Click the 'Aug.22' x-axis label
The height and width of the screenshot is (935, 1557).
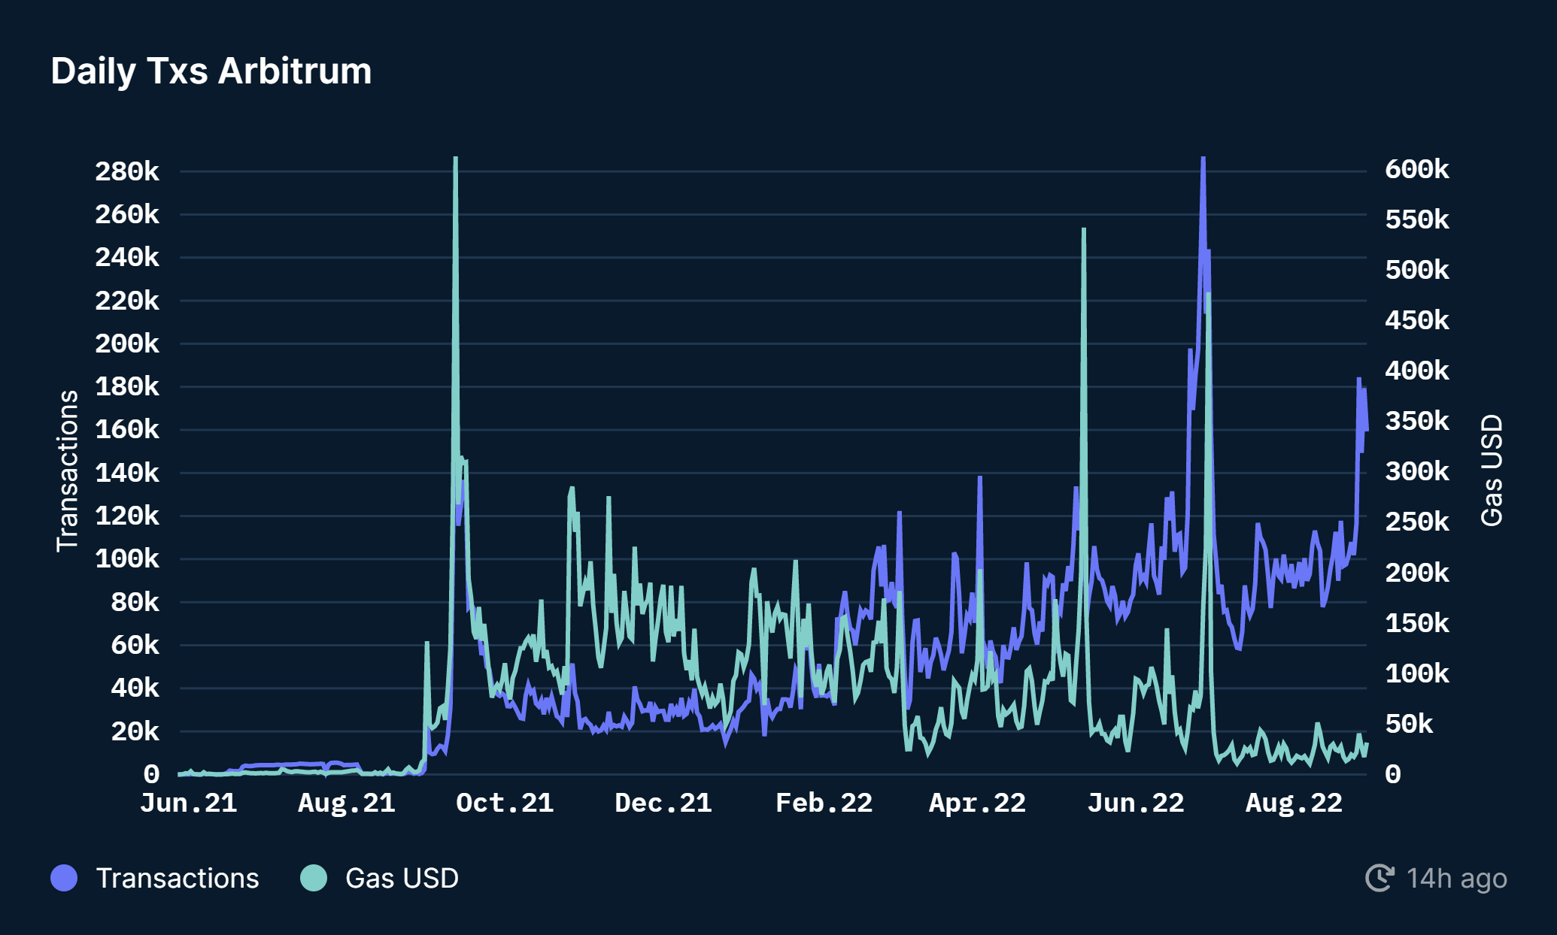coord(1294,803)
